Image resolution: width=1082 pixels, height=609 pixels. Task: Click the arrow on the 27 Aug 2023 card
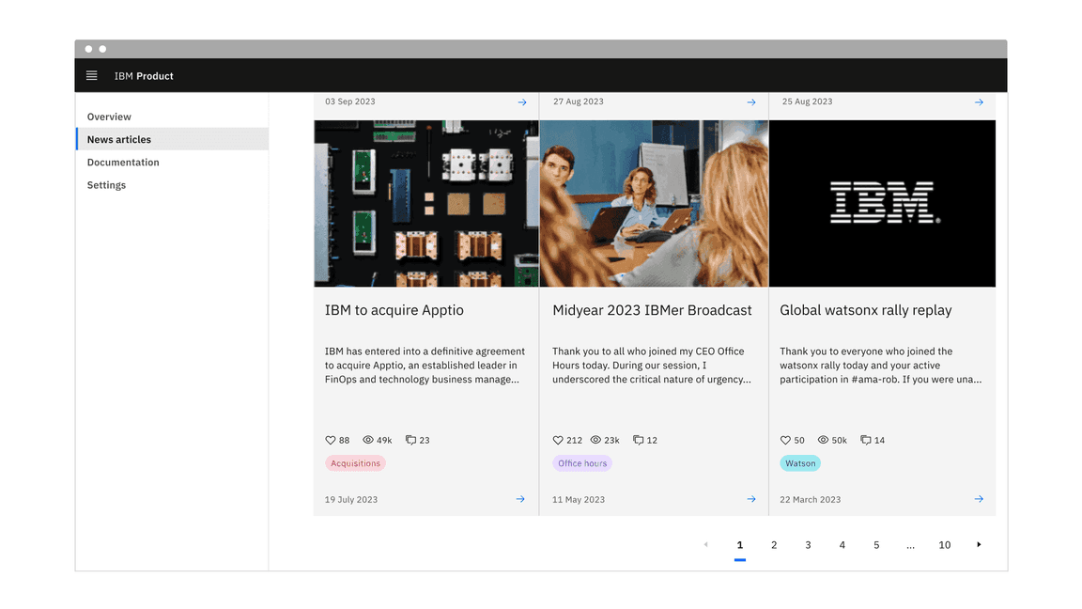(750, 101)
